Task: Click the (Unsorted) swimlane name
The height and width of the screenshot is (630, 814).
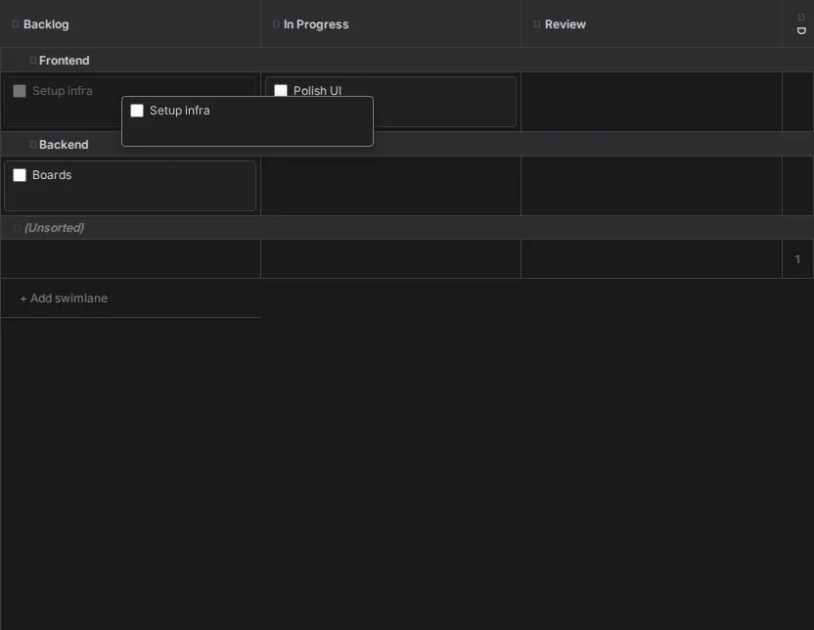Action: click(55, 228)
